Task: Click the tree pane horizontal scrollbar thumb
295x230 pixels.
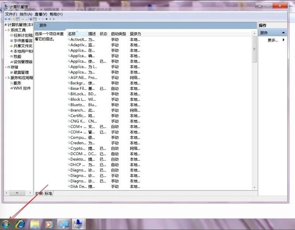Action: 17,193
